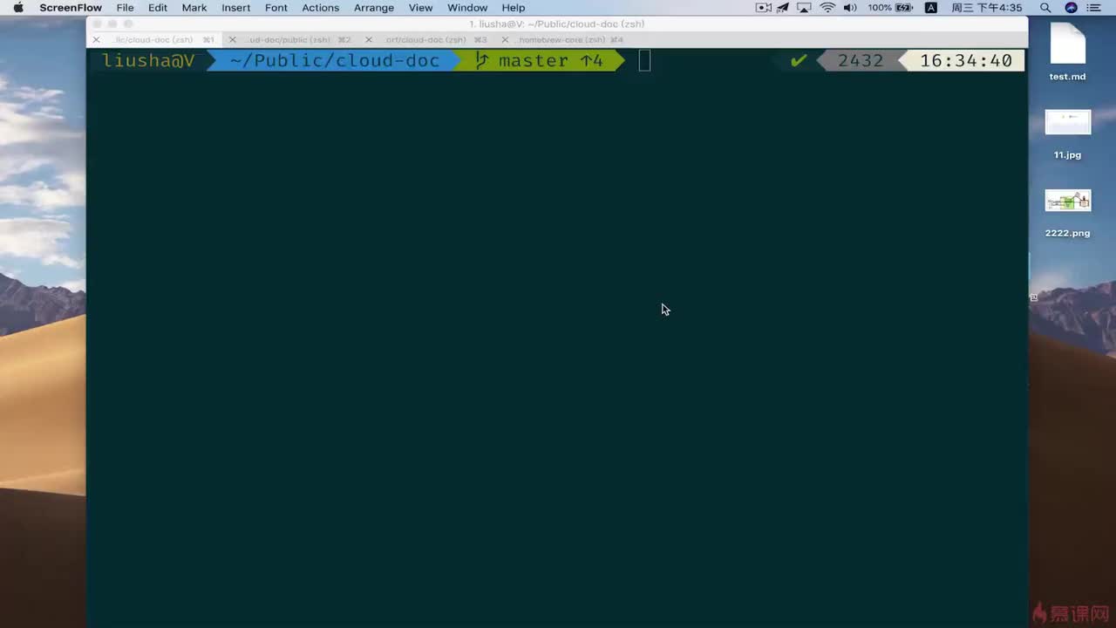Screen dimensions: 1116x628
Task: Open the Apple menu
Action: pos(18,8)
